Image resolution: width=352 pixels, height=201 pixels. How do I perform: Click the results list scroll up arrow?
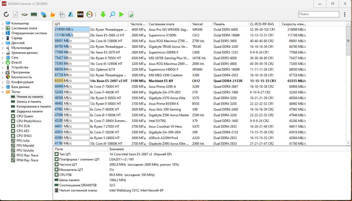pos(348,24)
